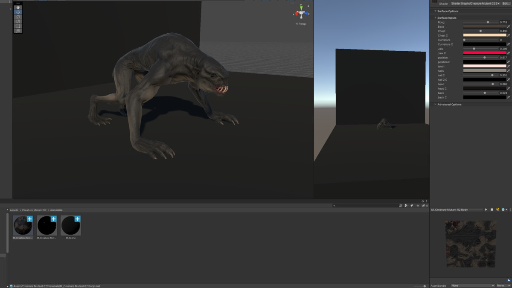Toggle Persp projection mode label

[x=301, y=24]
